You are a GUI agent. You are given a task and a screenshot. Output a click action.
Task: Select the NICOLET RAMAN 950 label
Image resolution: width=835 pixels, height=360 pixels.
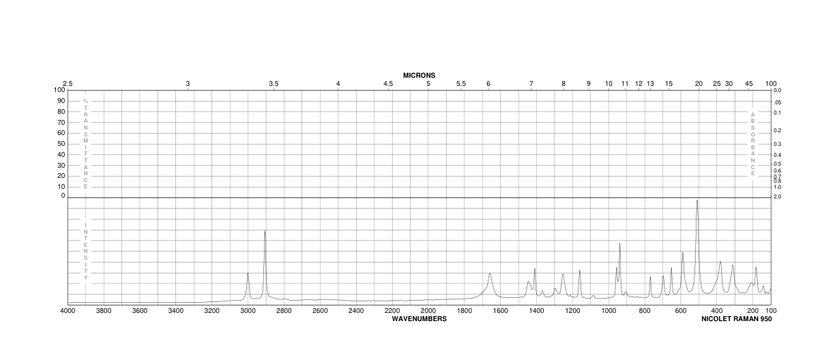click(737, 319)
